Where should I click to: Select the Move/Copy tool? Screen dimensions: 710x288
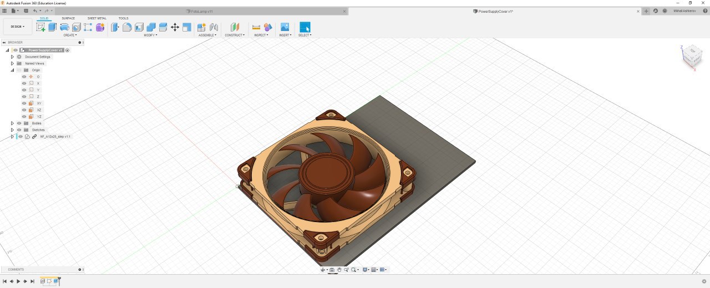coord(175,27)
